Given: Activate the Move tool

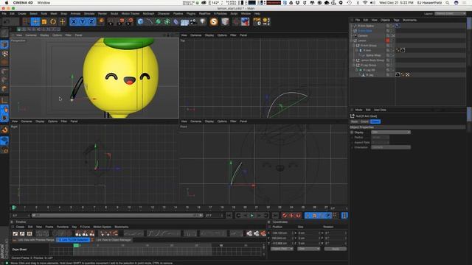Looking at the screenshot, I should (35, 21).
